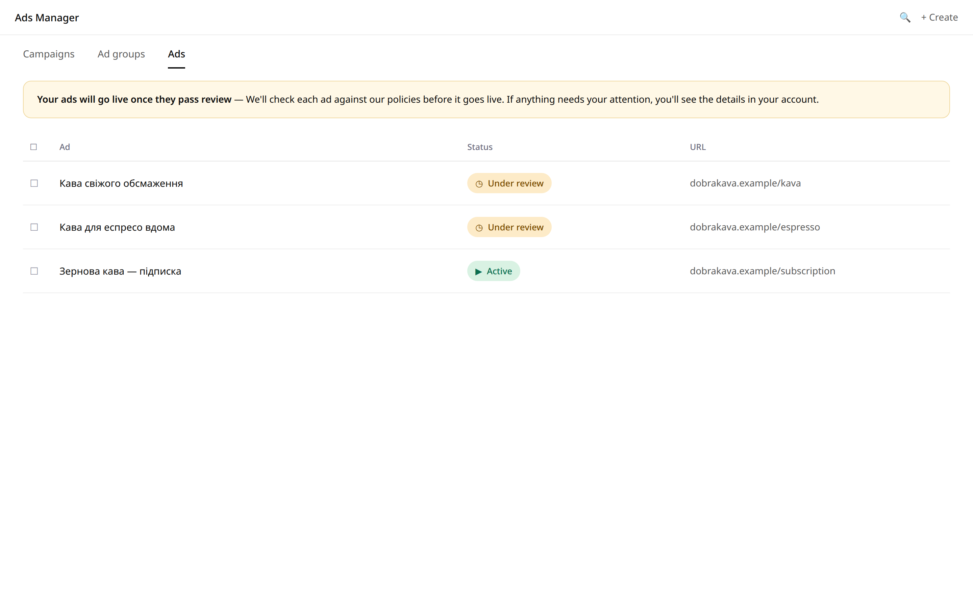Check the box for Кава для еспресо вдома
The height and width of the screenshot is (608, 973).
[x=34, y=227]
